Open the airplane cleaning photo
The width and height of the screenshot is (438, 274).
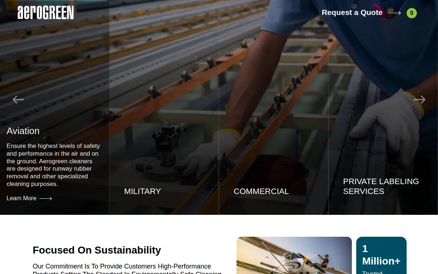(x=294, y=255)
